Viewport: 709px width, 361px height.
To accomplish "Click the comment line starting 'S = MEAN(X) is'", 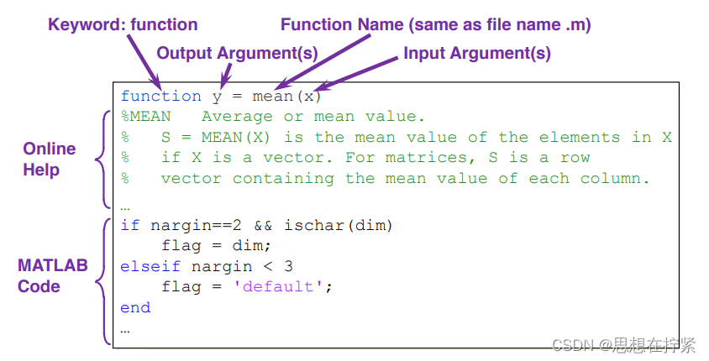I will coord(397,138).
